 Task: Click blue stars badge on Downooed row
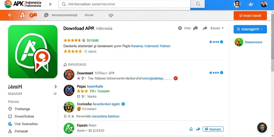[216, 73]
